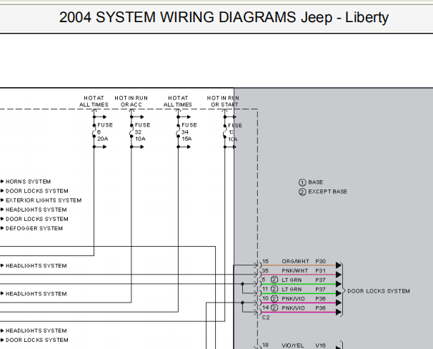
Task: Click the legend entry "2 EXCEPT BASE"
Action: pos(323,192)
